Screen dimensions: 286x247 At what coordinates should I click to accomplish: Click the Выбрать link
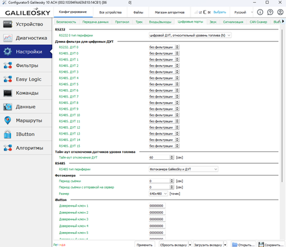point(220,12)
